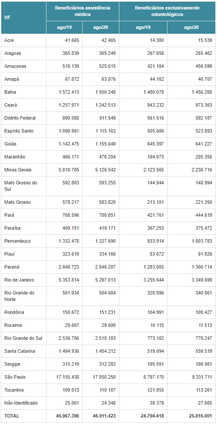Select Rio Grande do Norte label
The height and width of the screenshot is (424, 217).
click(19, 296)
